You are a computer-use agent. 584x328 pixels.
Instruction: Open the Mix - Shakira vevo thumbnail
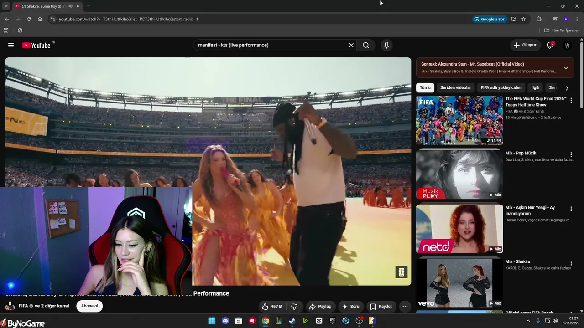click(x=459, y=283)
